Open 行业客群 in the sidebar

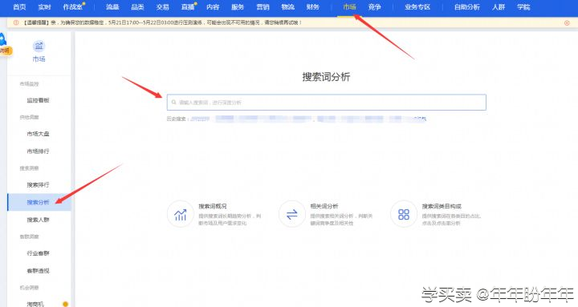pos(38,253)
